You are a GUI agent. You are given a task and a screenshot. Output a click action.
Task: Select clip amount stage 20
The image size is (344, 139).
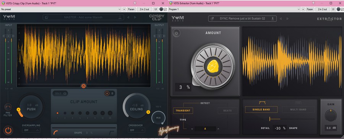110,113
